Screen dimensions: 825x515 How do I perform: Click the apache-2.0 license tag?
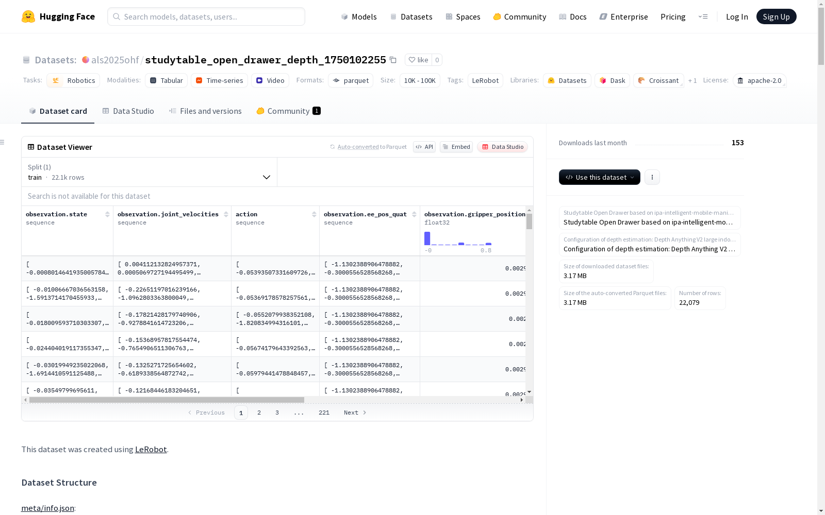coord(760,80)
